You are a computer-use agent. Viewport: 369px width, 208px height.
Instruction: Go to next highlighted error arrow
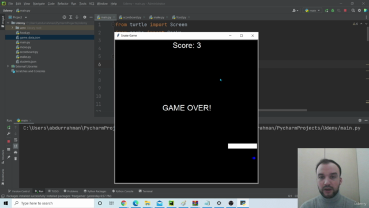pos(366,24)
